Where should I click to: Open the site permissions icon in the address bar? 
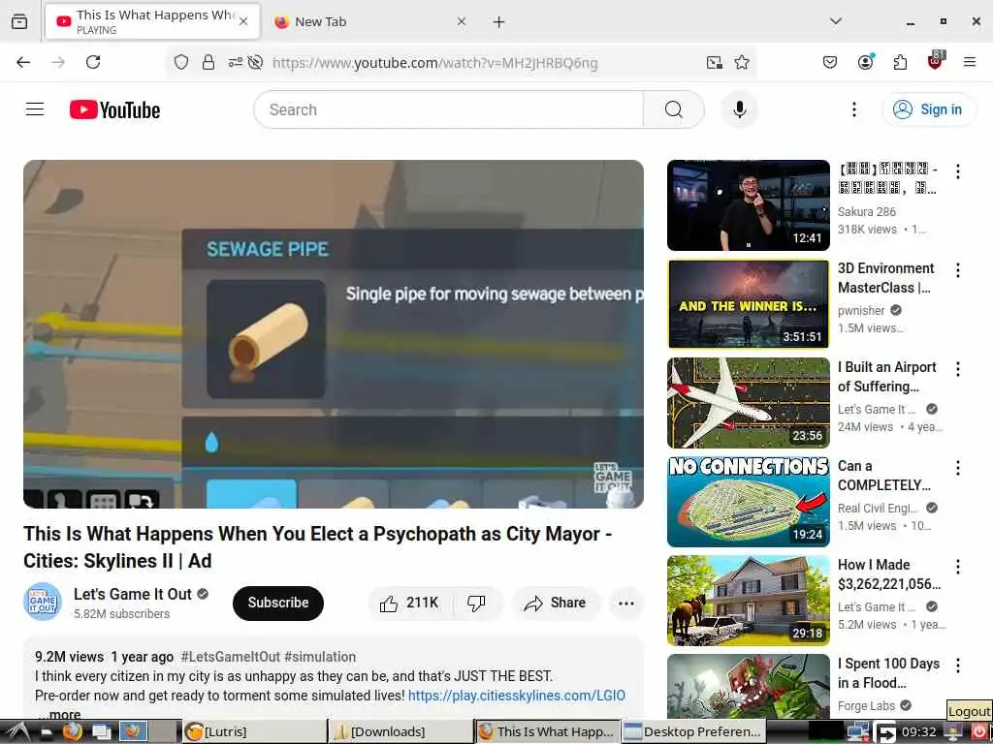pyautogui.click(x=235, y=63)
